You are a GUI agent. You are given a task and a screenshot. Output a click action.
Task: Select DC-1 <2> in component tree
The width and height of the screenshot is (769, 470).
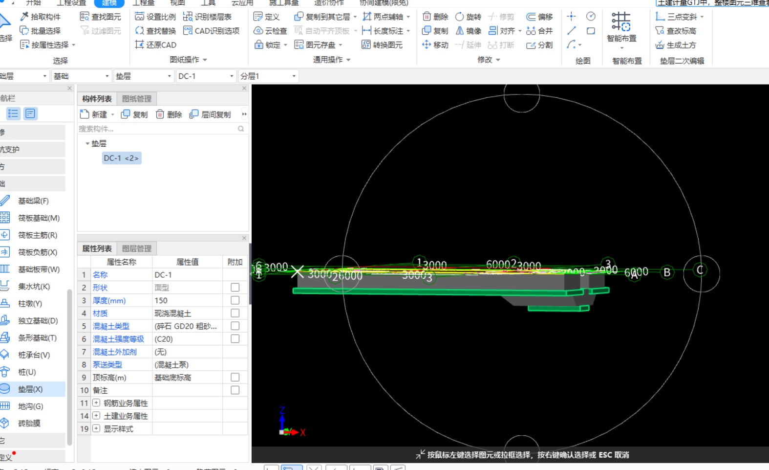(121, 158)
